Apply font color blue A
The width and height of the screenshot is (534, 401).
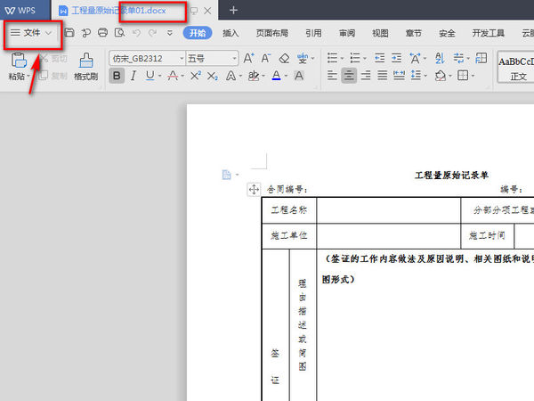(x=277, y=76)
